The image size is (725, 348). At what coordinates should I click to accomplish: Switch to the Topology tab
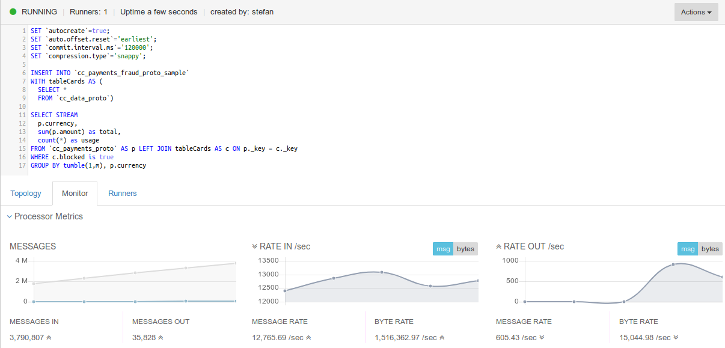(26, 193)
